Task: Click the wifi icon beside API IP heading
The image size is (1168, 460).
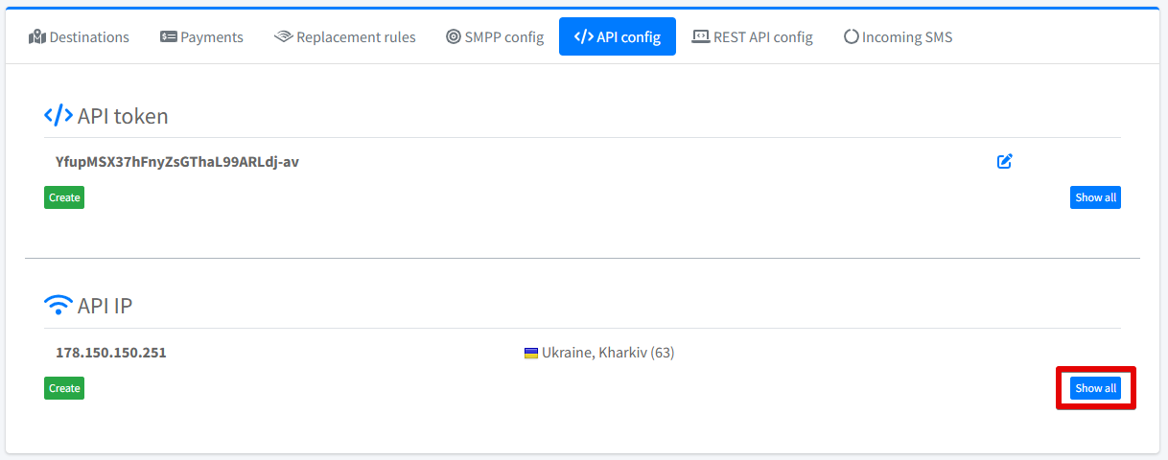Action: pos(58,306)
